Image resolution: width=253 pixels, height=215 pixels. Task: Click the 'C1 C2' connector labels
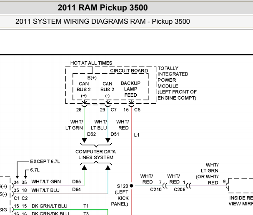click(21, 198)
